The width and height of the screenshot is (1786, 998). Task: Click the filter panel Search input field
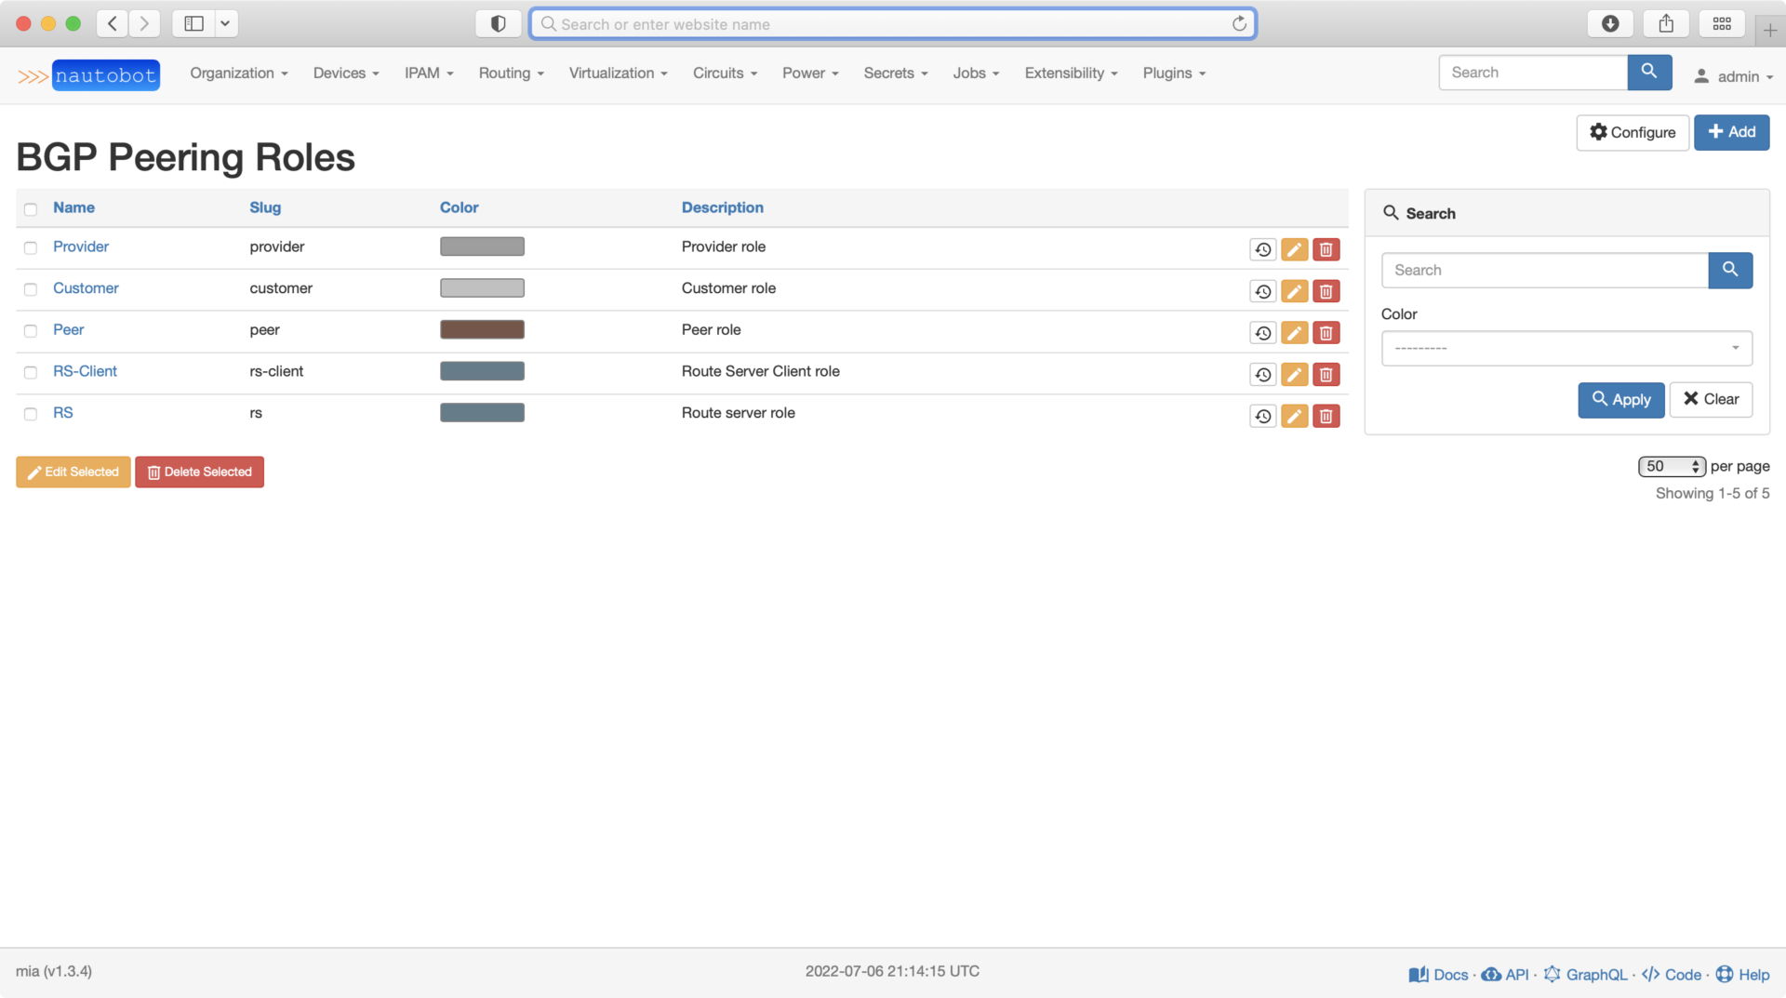click(1544, 270)
